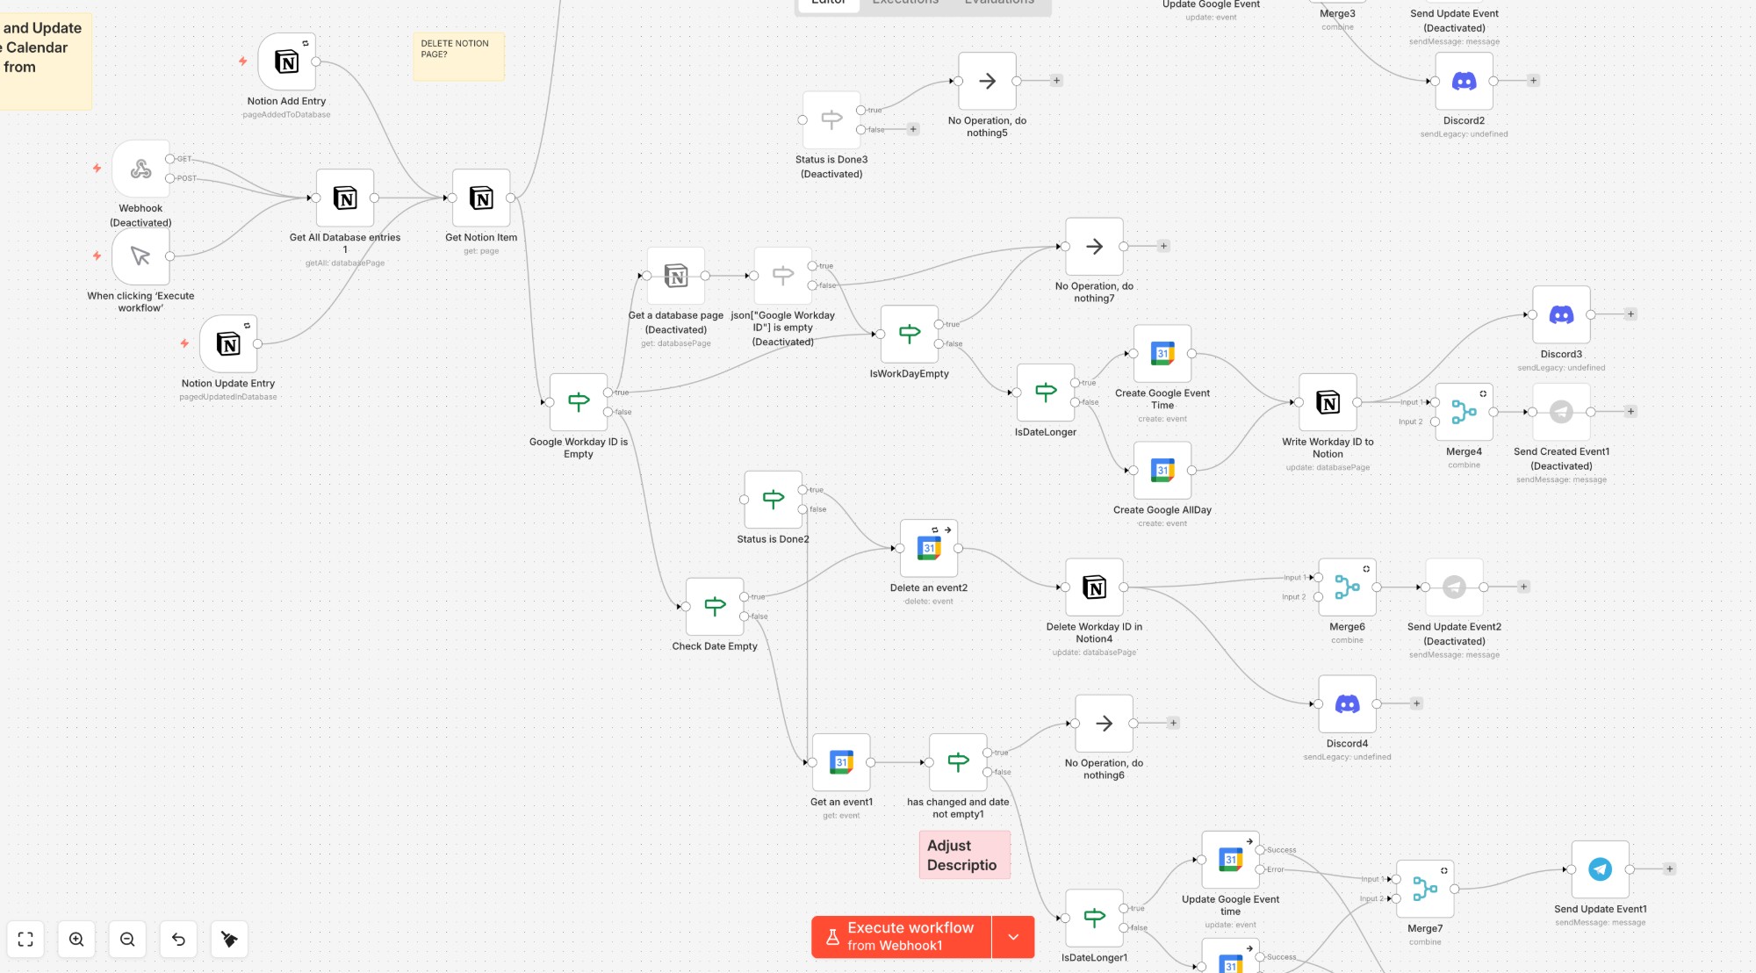The height and width of the screenshot is (973, 1756).
Task: Select the Delete Workday ID in Notion4 node
Action: [x=1094, y=587]
